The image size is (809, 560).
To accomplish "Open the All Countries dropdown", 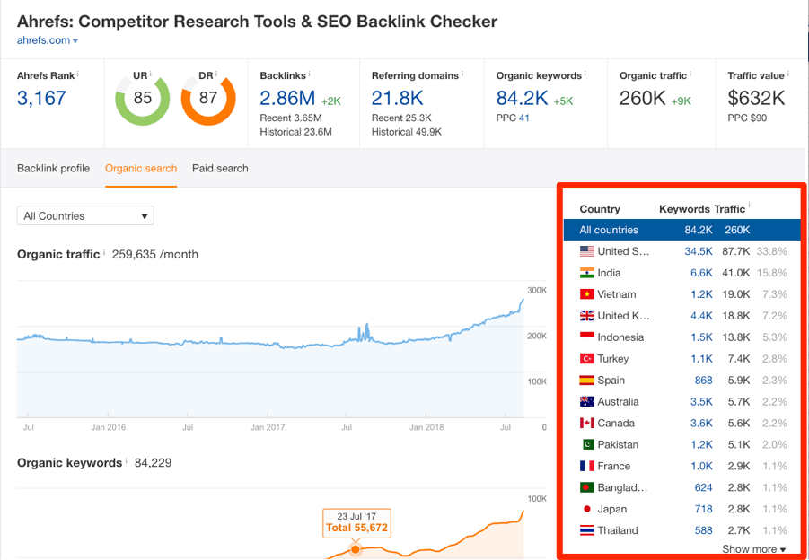I will (x=84, y=215).
